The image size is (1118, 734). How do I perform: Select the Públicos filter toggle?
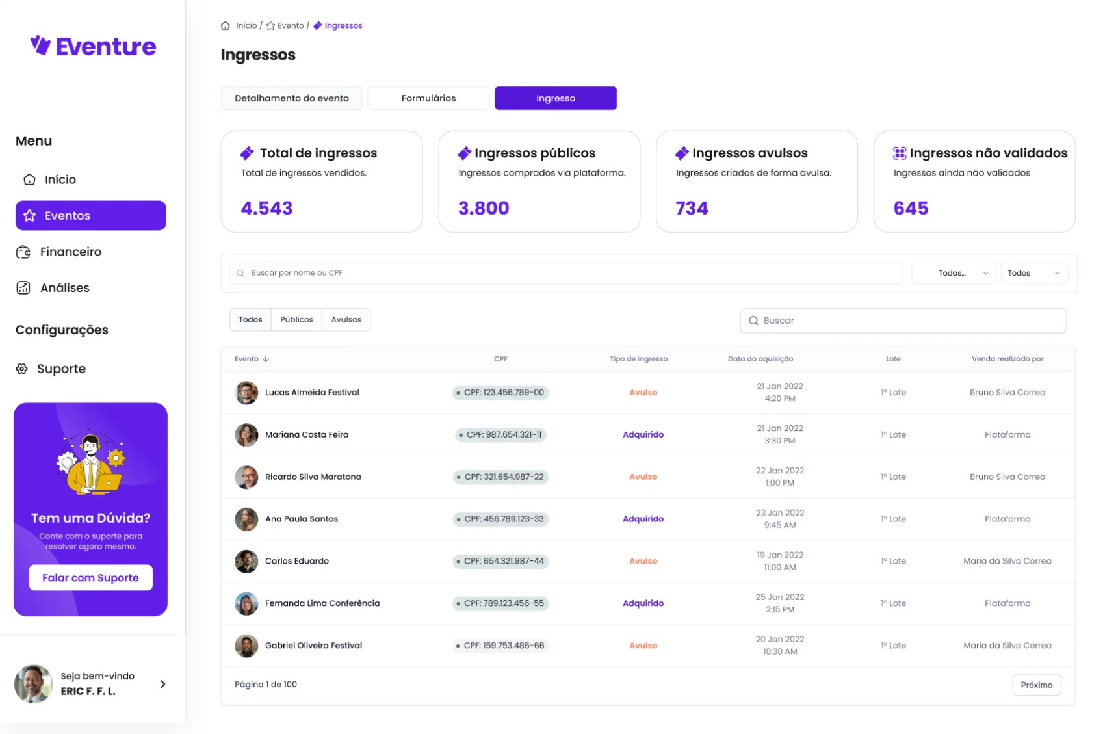[x=296, y=320]
